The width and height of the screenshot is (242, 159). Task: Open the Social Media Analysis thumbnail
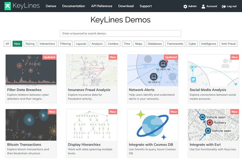coord(213,70)
